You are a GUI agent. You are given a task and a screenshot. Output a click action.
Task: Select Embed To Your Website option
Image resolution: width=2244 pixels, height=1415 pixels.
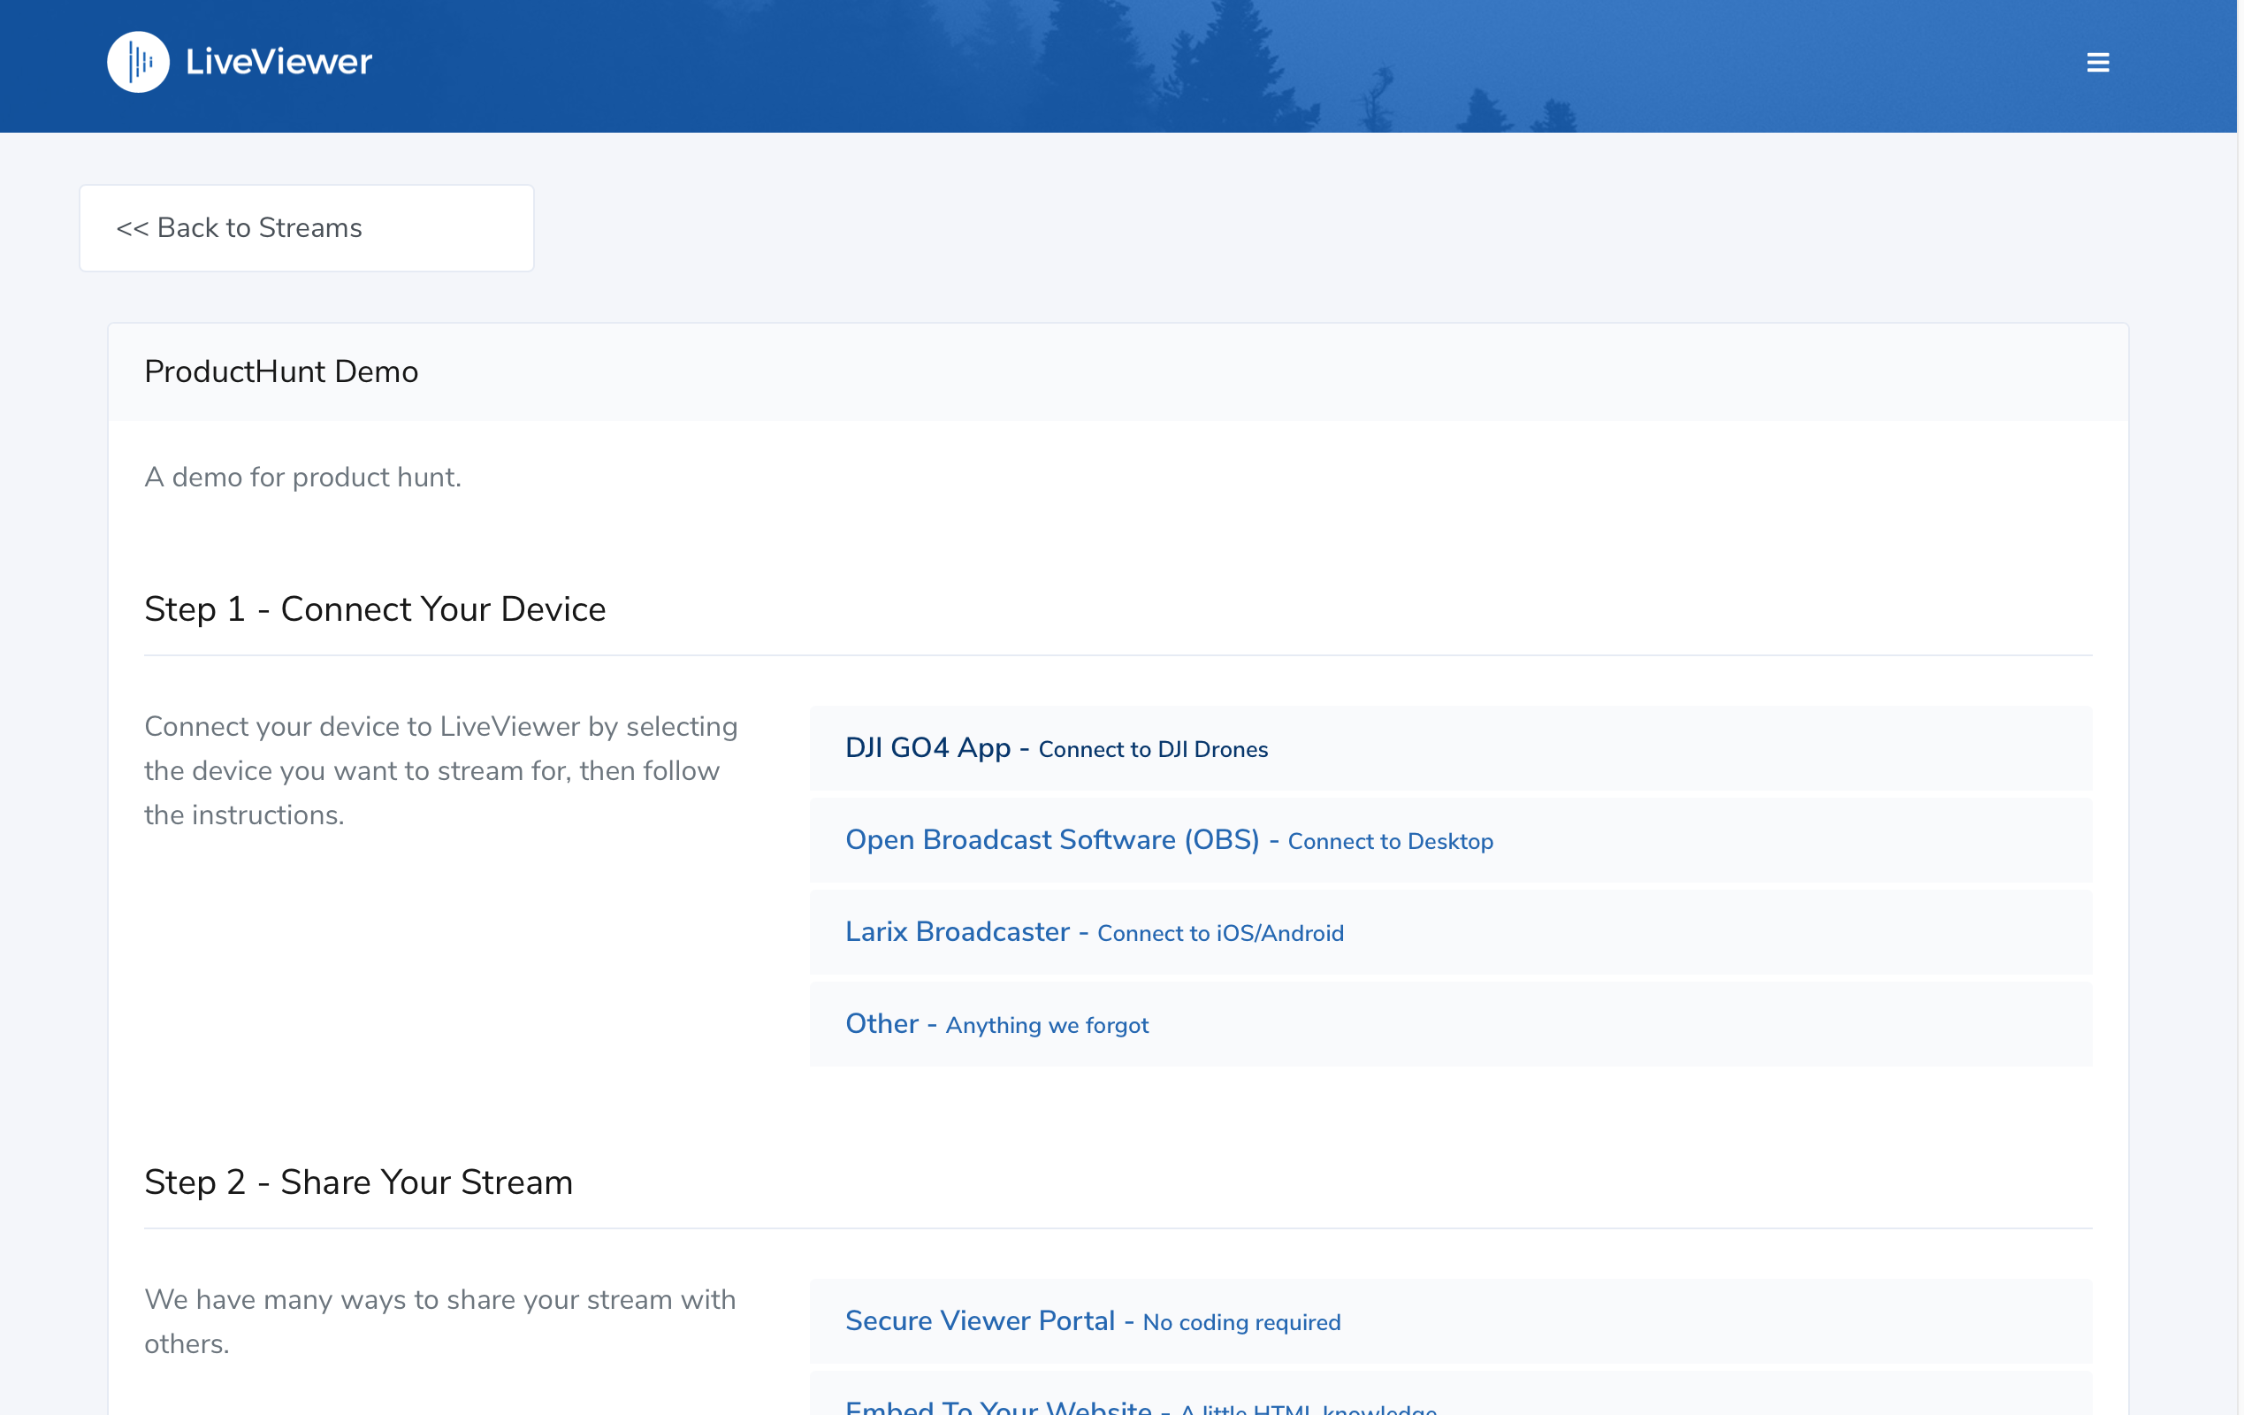tap(998, 1405)
